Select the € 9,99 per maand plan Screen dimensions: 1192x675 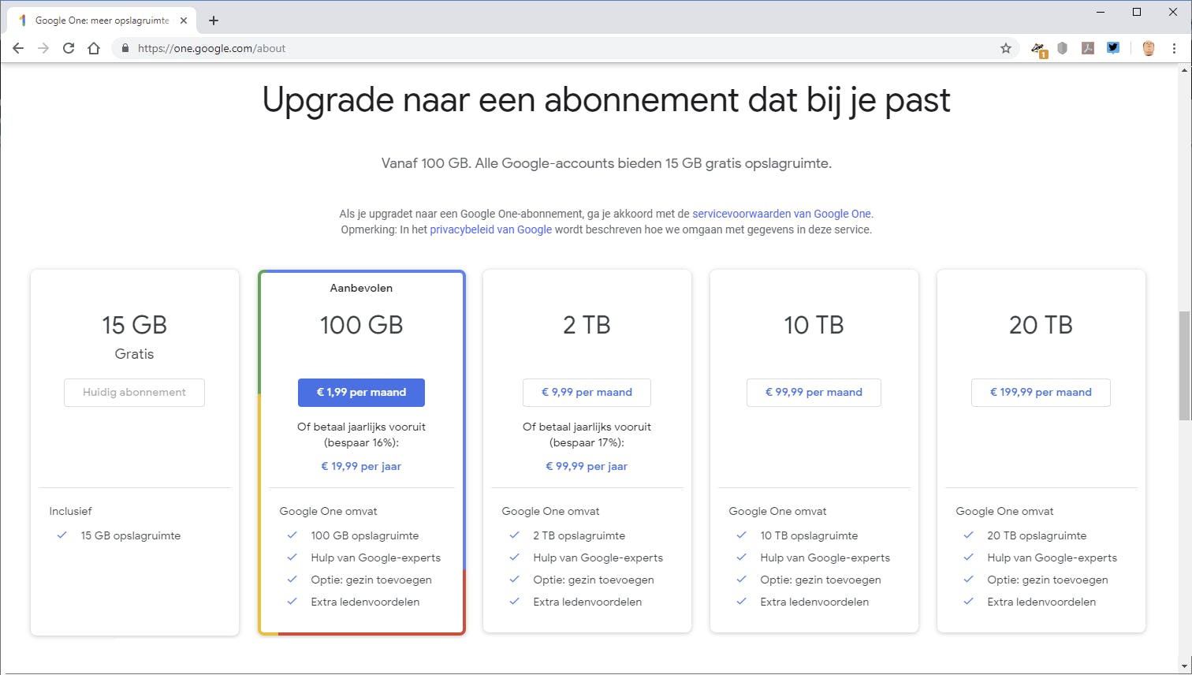[x=587, y=393]
